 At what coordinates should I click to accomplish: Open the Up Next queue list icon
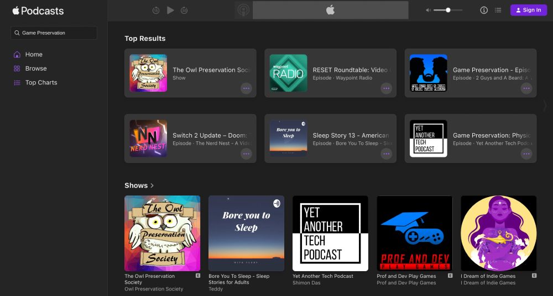click(498, 10)
